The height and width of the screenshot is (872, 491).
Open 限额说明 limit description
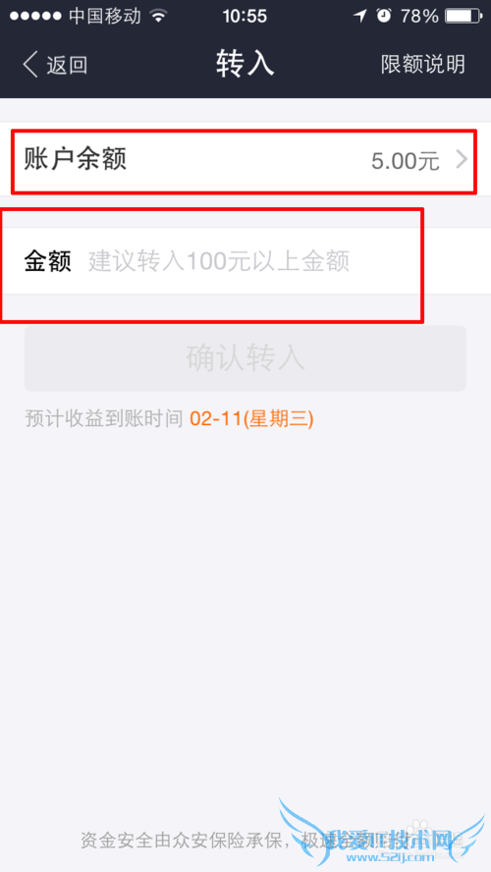point(422,65)
